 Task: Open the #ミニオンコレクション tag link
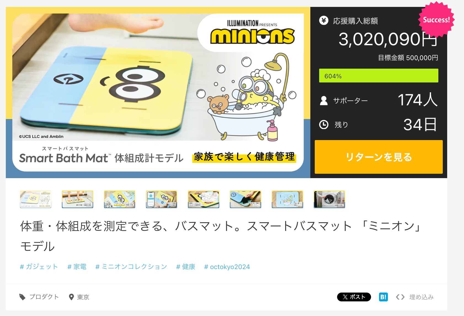[x=131, y=267]
